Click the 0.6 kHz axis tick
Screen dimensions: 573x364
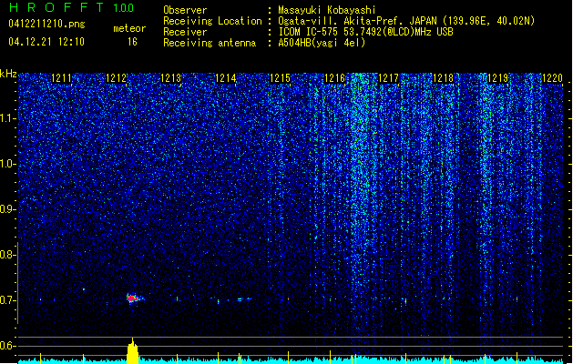[x=8, y=346]
